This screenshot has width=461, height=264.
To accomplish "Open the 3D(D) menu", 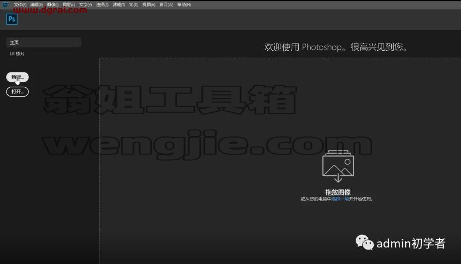I will click(134, 5).
